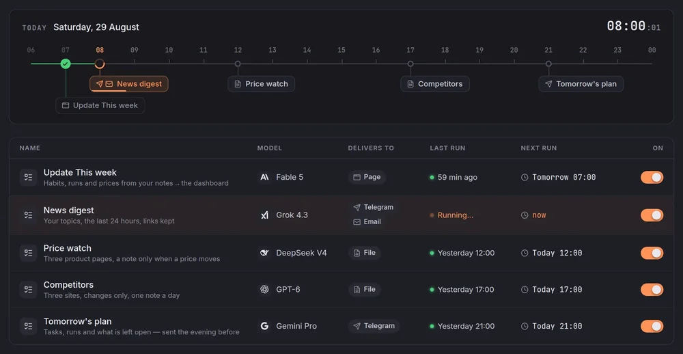The image size is (683, 354).
Task: Click the clock icon beside Today 21:00
Action: pos(525,327)
